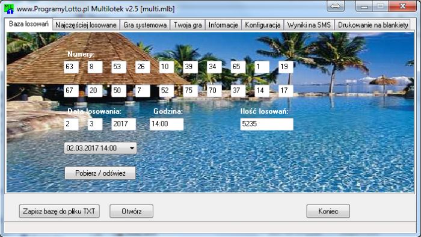Click the month field showing 3

click(95, 125)
